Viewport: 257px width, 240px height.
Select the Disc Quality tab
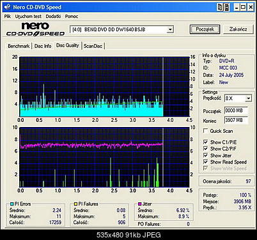pos(68,45)
